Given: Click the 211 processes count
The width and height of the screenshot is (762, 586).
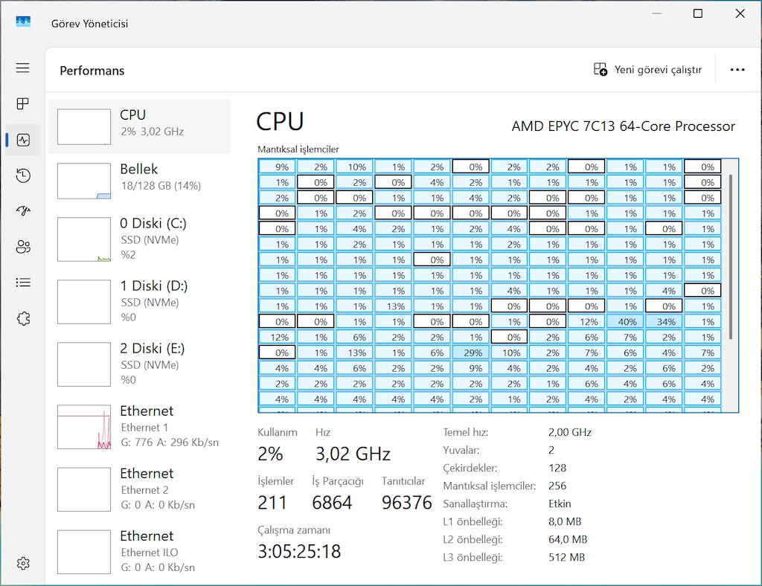Looking at the screenshot, I should tap(272, 503).
